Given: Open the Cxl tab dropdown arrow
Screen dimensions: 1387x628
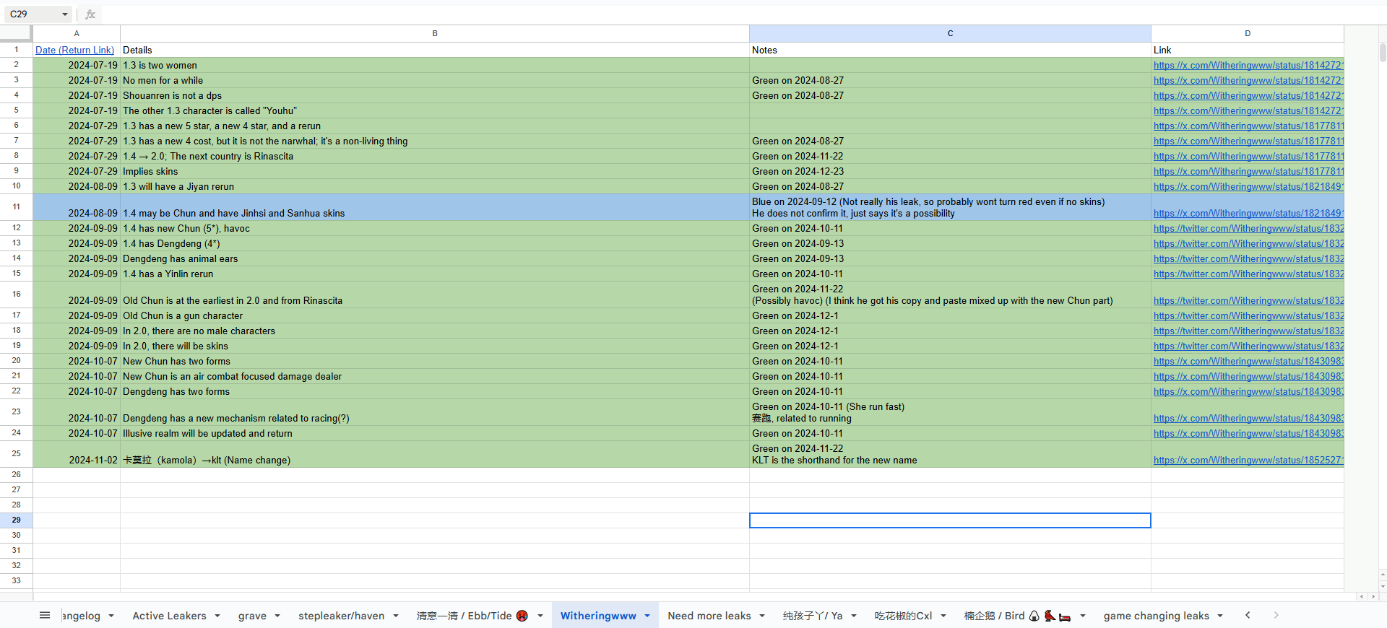Looking at the screenshot, I should click(x=943, y=616).
